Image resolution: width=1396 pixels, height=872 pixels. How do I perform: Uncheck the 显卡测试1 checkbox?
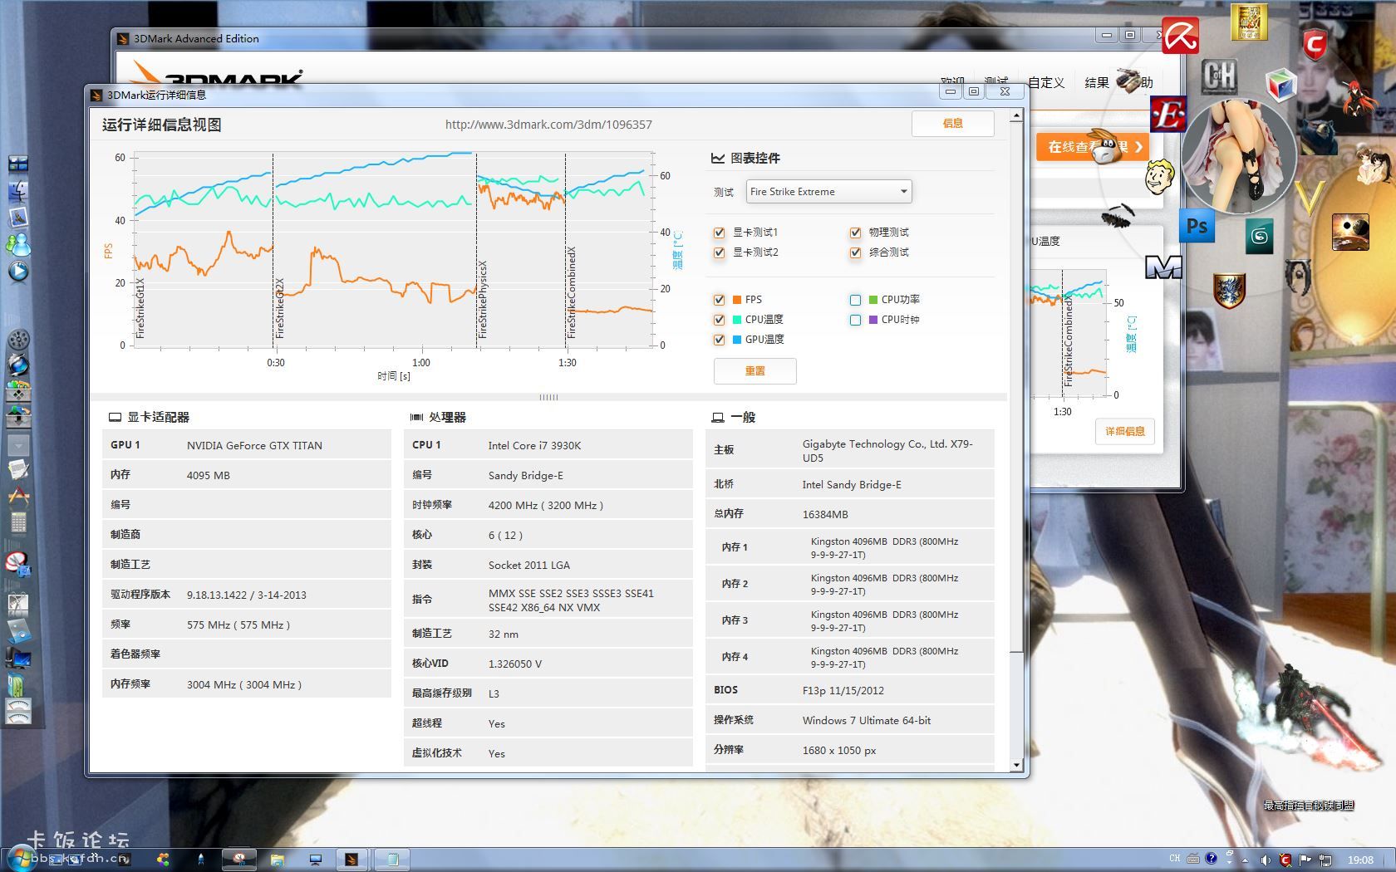point(719,233)
